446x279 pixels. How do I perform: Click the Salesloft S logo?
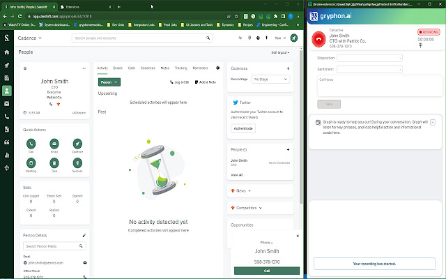pos(7,38)
